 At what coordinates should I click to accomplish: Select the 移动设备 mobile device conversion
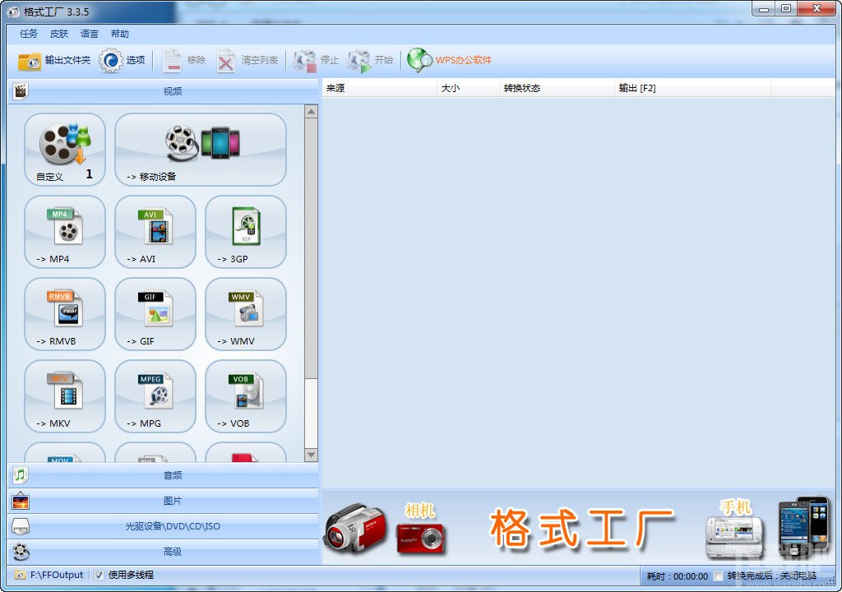[x=201, y=150]
